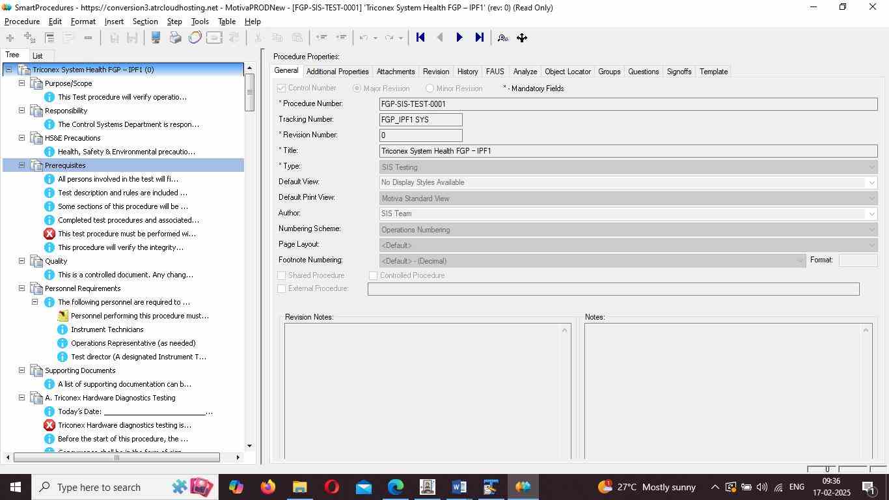This screenshot has width=889, height=500.
Task: Click the Procedure Number input field
Action: coord(628,104)
